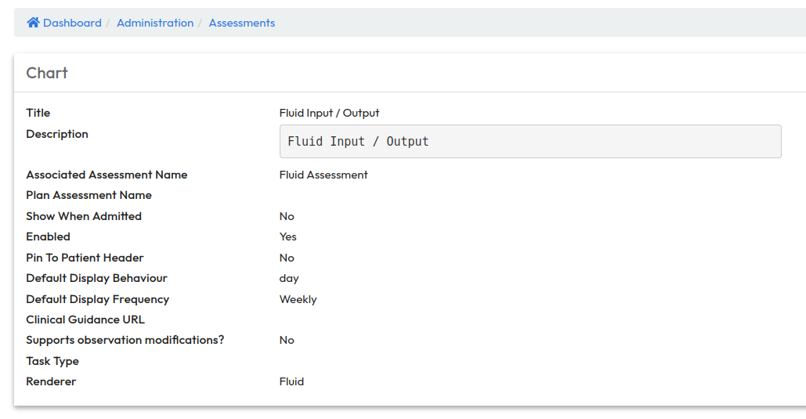The image size is (806, 419).
Task: Click the Pin To Patient Header "No" value
Action: coord(287,258)
